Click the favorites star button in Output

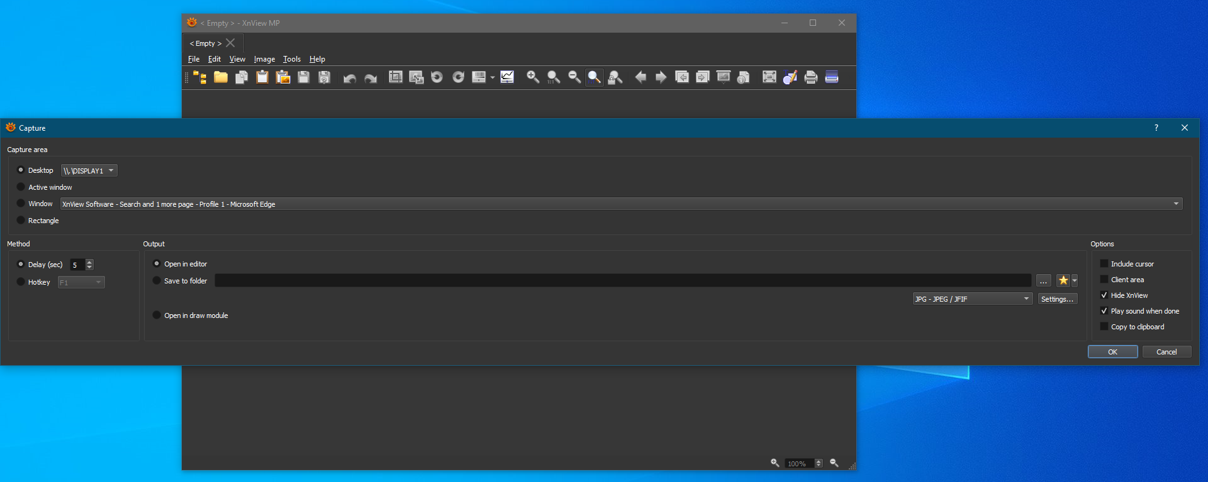click(x=1063, y=280)
